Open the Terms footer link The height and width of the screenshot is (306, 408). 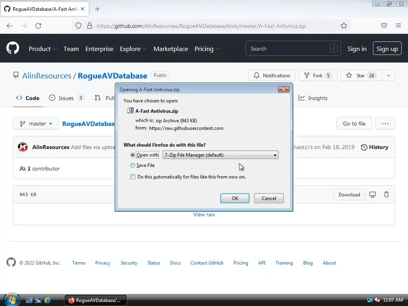78,263
